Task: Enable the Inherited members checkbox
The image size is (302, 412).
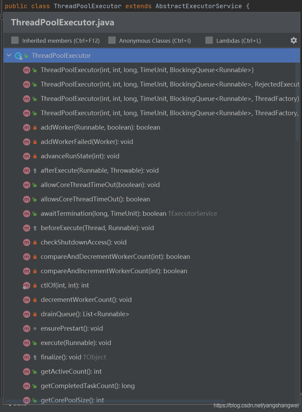Action: (15, 40)
